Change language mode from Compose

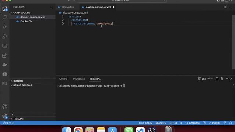click(194, 123)
